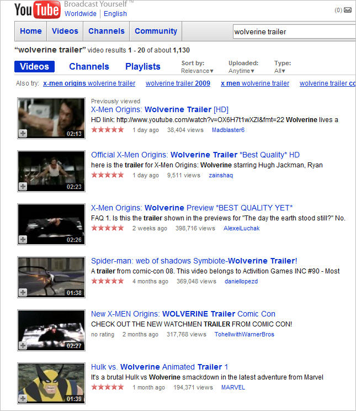Click the star rating of the daniellopezd video
356x411 pixels.
[108, 281]
